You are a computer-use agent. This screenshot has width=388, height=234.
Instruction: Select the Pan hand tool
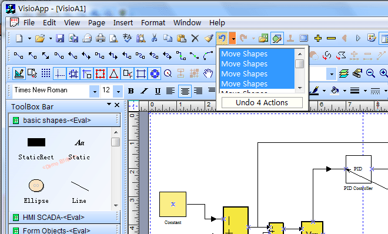point(208,73)
